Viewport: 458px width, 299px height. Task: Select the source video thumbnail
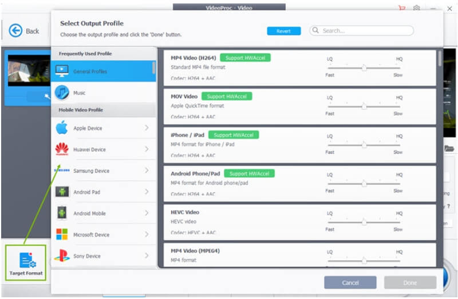click(x=29, y=70)
